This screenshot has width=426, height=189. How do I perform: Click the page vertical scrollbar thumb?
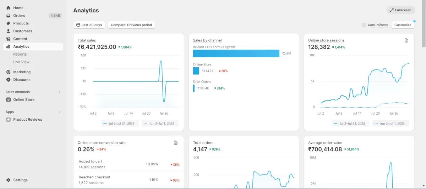(x=424, y=24)
